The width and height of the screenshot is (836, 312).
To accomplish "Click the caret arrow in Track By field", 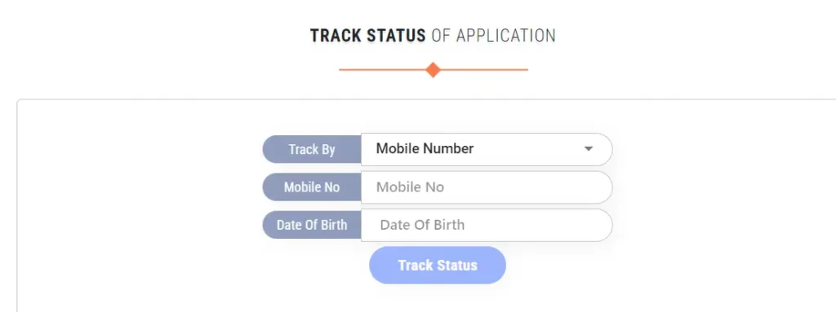I will pyautogui.click(x=588, y=149).
